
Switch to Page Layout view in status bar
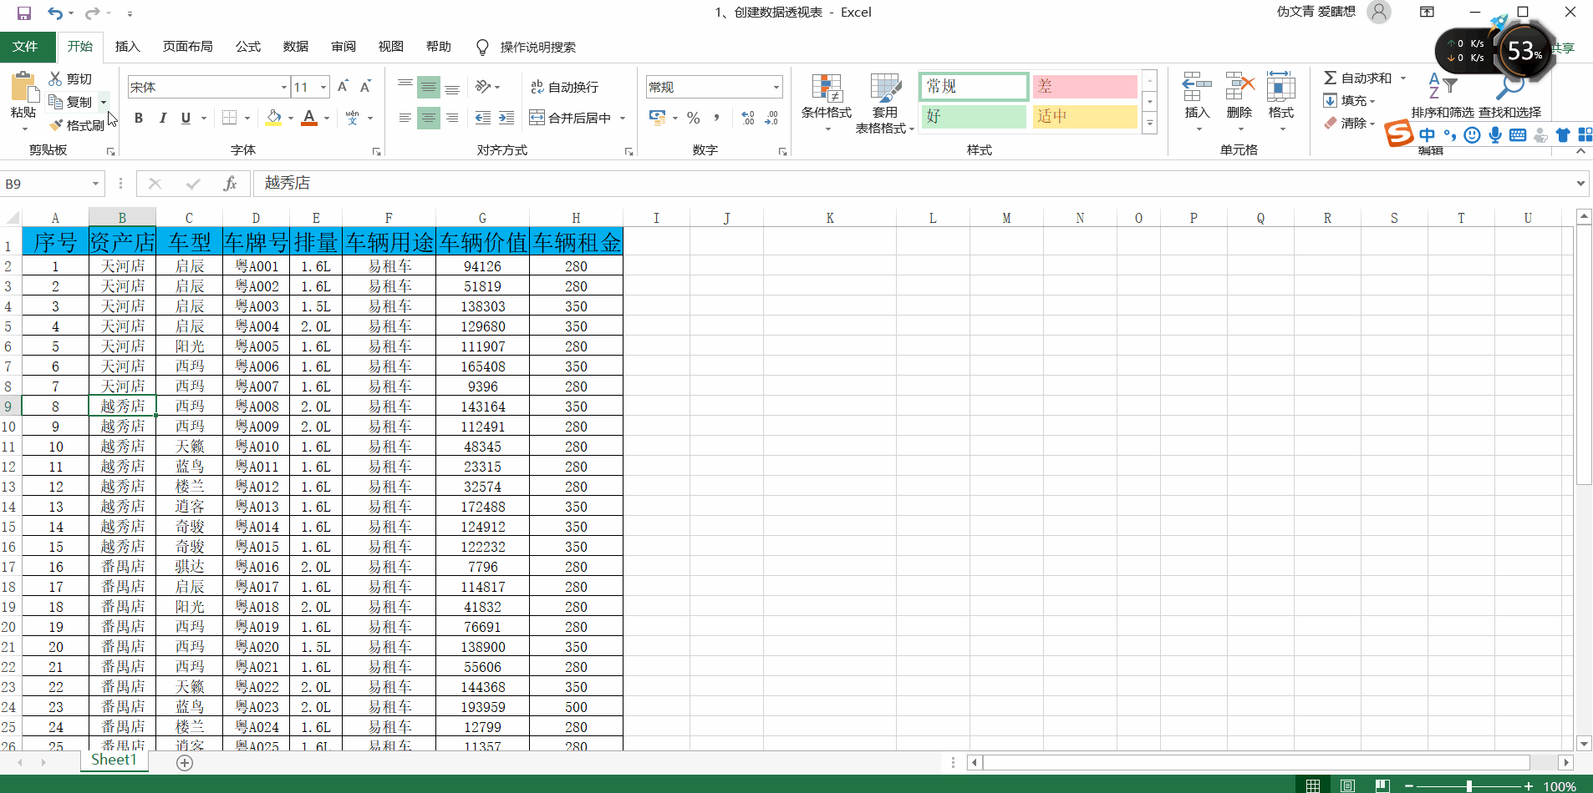coord(1347,785)
